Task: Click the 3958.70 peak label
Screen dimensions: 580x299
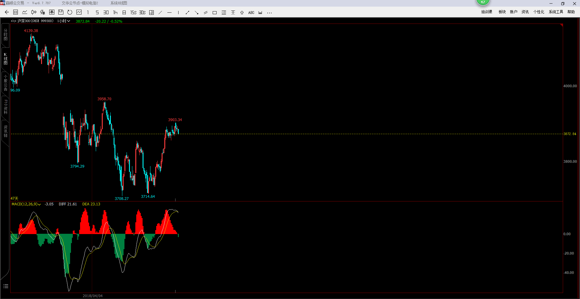Action: pos(105,99)
